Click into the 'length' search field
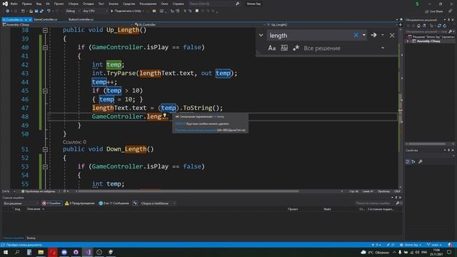This screenshot has height=257, width=457. (x=310, y=36)
